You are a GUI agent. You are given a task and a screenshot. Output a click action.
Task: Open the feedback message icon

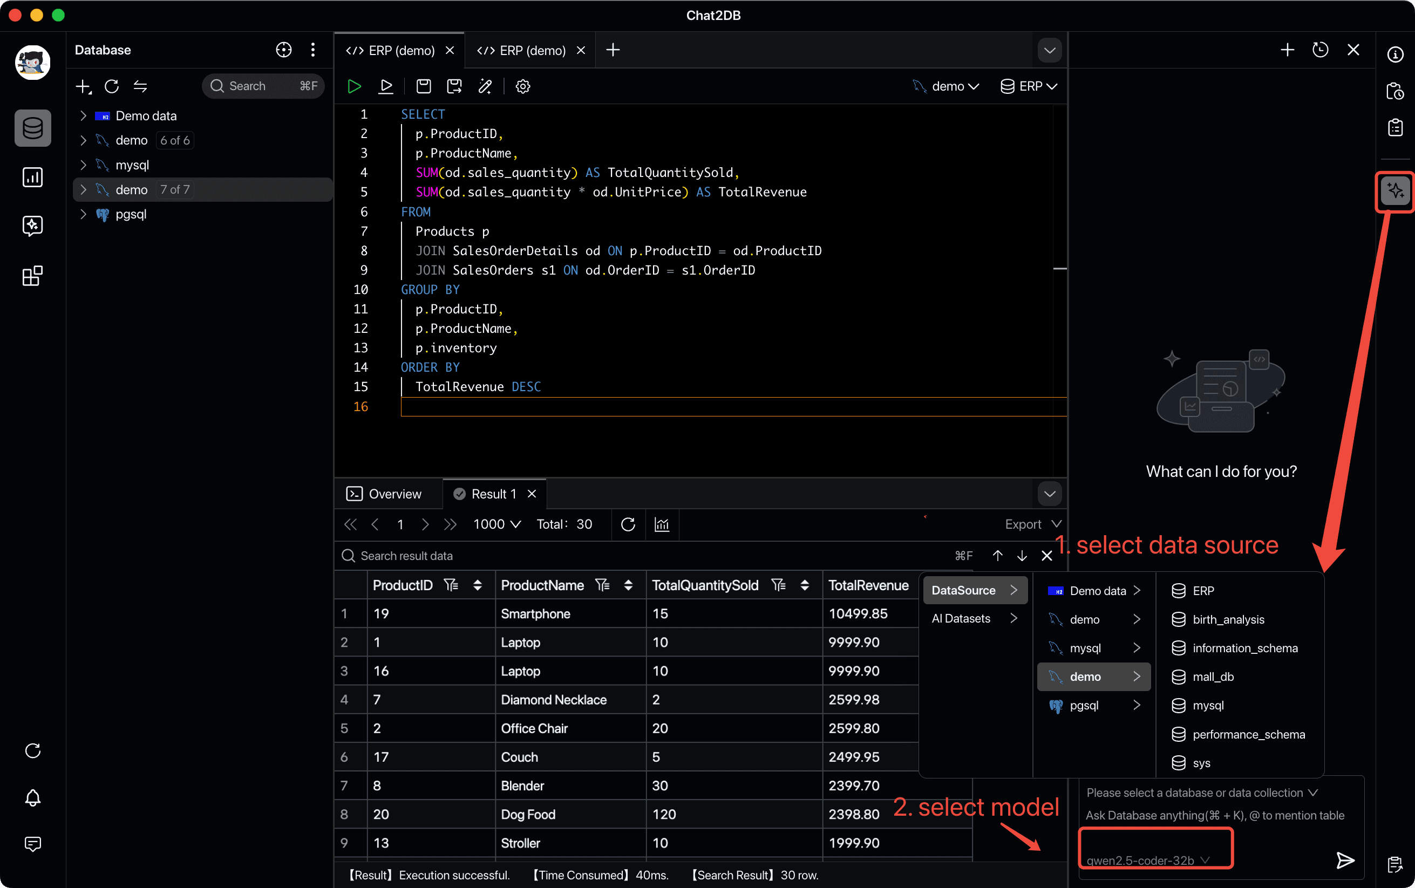click(x=33, y=844)
